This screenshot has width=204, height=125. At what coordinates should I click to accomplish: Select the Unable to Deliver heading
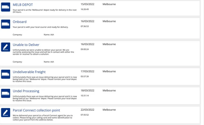[26, 45]
